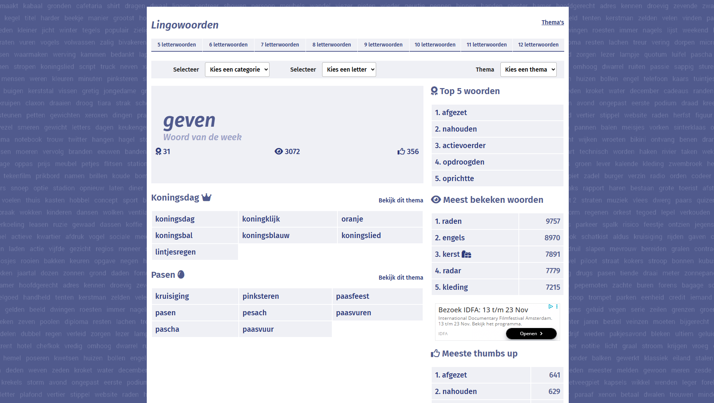
Task: Click Bekijk dit thema for Pasen
Action: tap(401, 277)
